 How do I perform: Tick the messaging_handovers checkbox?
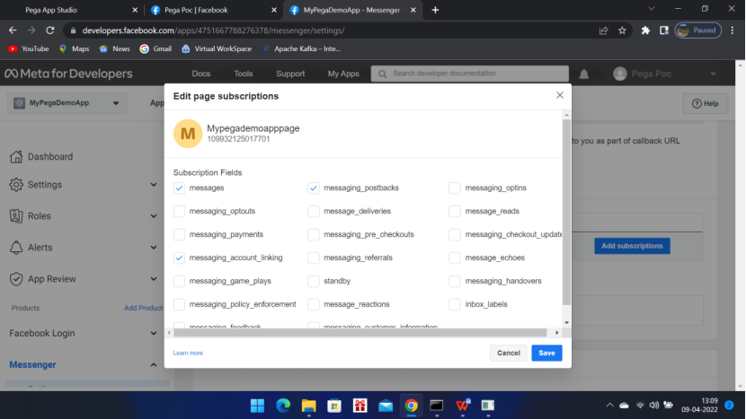click(x=455, y=281)
